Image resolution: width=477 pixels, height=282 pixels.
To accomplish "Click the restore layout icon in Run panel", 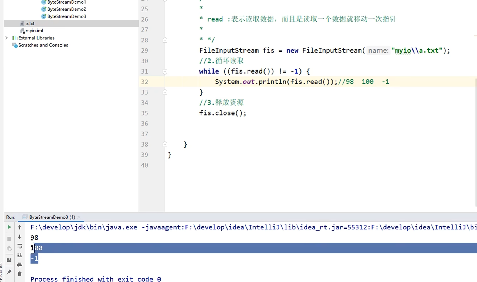I will click(9, 260).
